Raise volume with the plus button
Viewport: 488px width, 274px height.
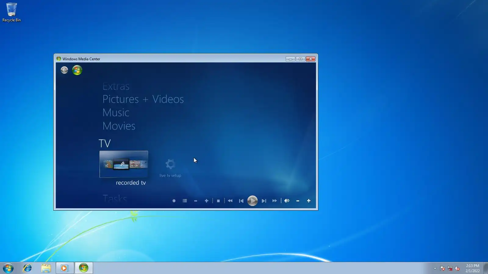pyautogui.click(x=309, y=201)
